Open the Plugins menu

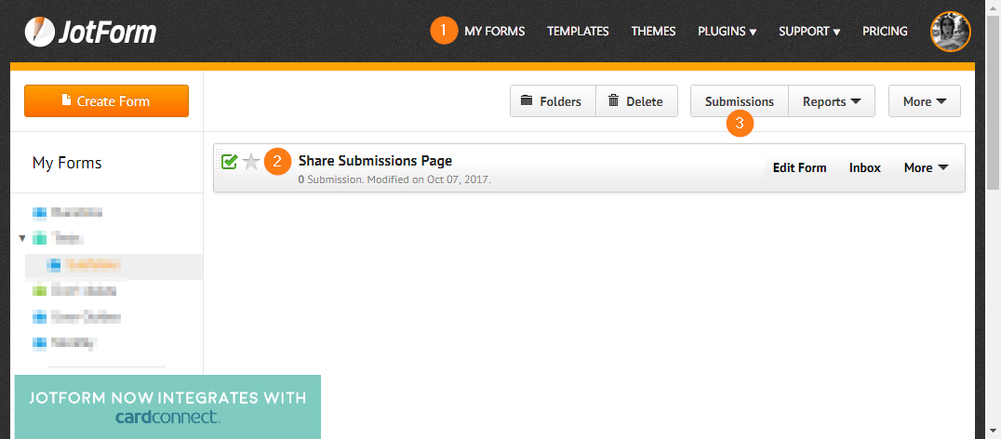pos(727,32)
